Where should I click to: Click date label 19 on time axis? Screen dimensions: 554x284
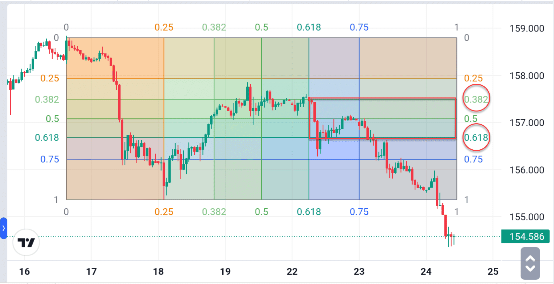click(226, 271)
